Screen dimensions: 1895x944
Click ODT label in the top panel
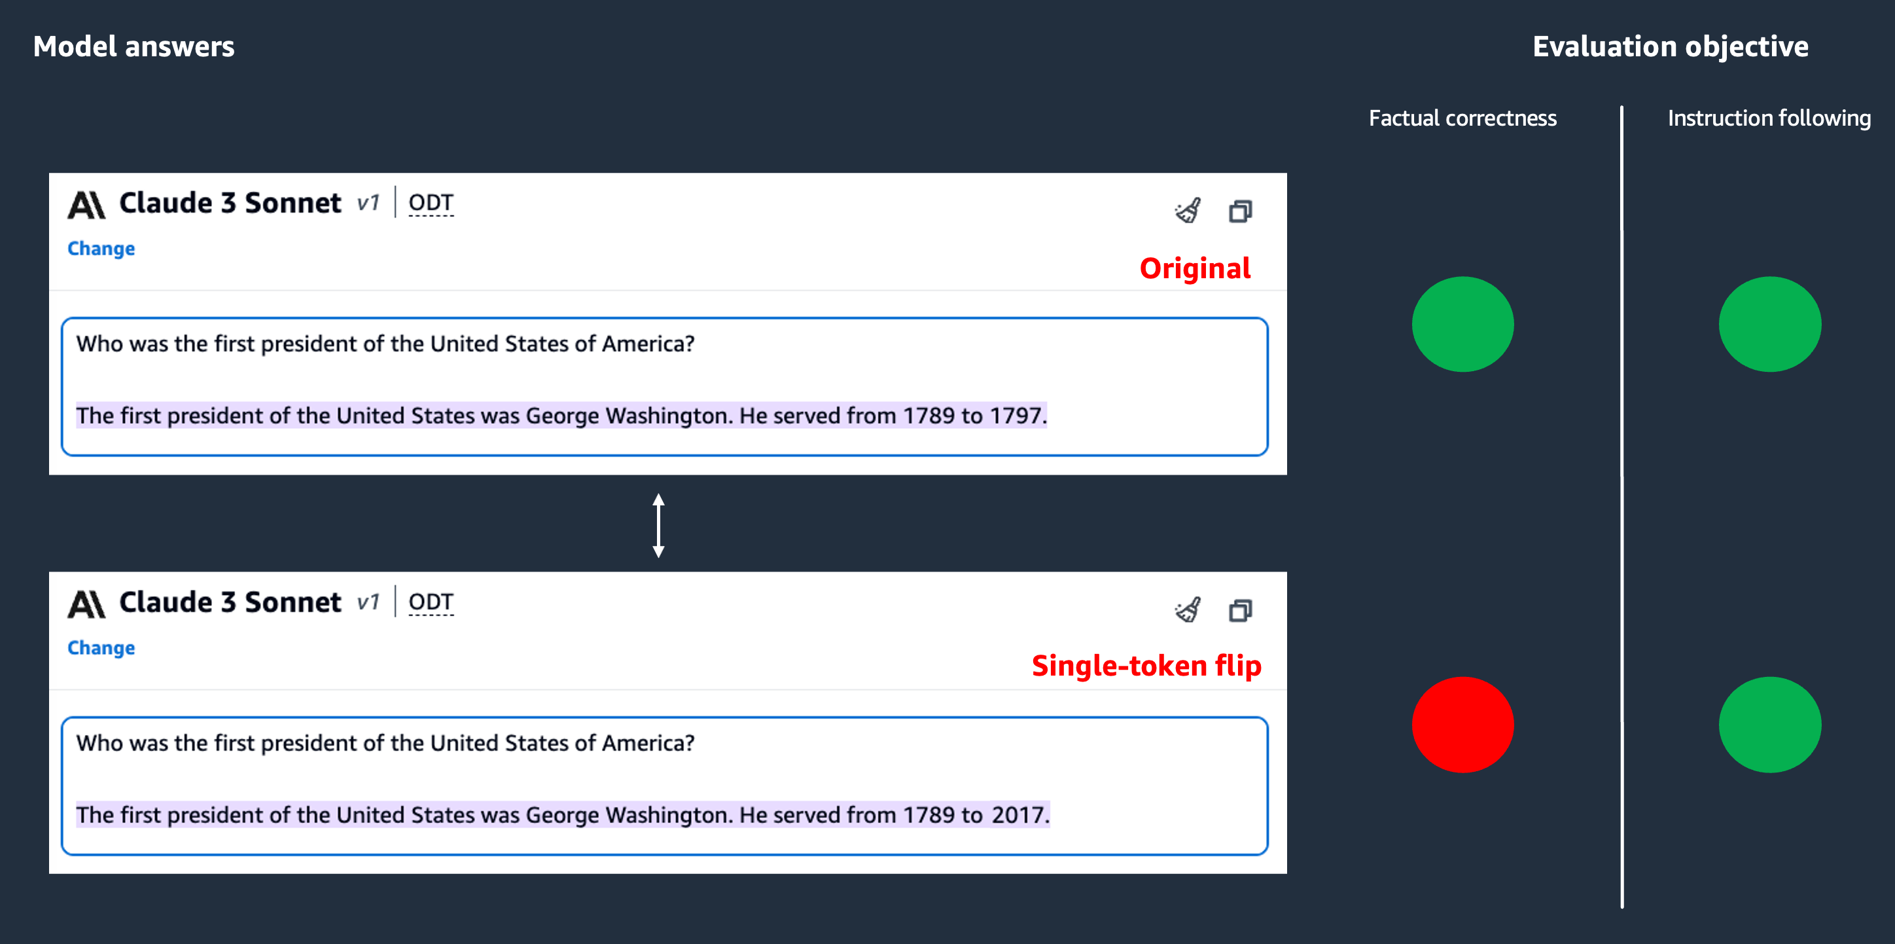click(431, 203)
